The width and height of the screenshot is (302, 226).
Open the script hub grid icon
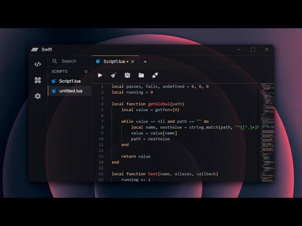38,80
